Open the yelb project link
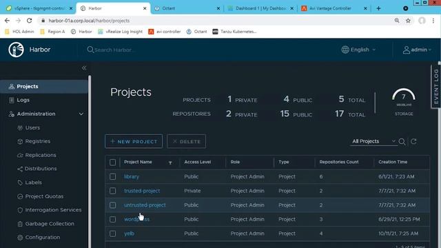The height and width of the screenshot is (248, 441). tap(129, 234)
